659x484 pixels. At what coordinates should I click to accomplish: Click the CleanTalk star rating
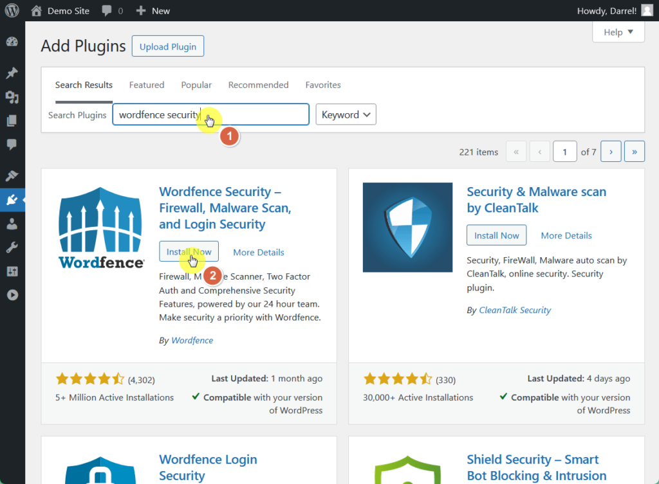398,379
